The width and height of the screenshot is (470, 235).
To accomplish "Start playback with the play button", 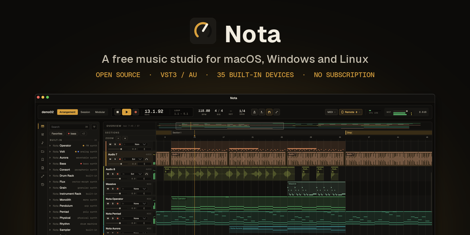I will (x=126, y=112).
